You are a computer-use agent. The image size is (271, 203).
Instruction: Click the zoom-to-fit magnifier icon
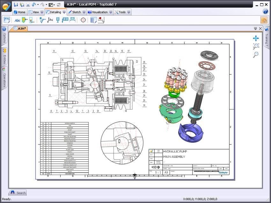(256, 46)
